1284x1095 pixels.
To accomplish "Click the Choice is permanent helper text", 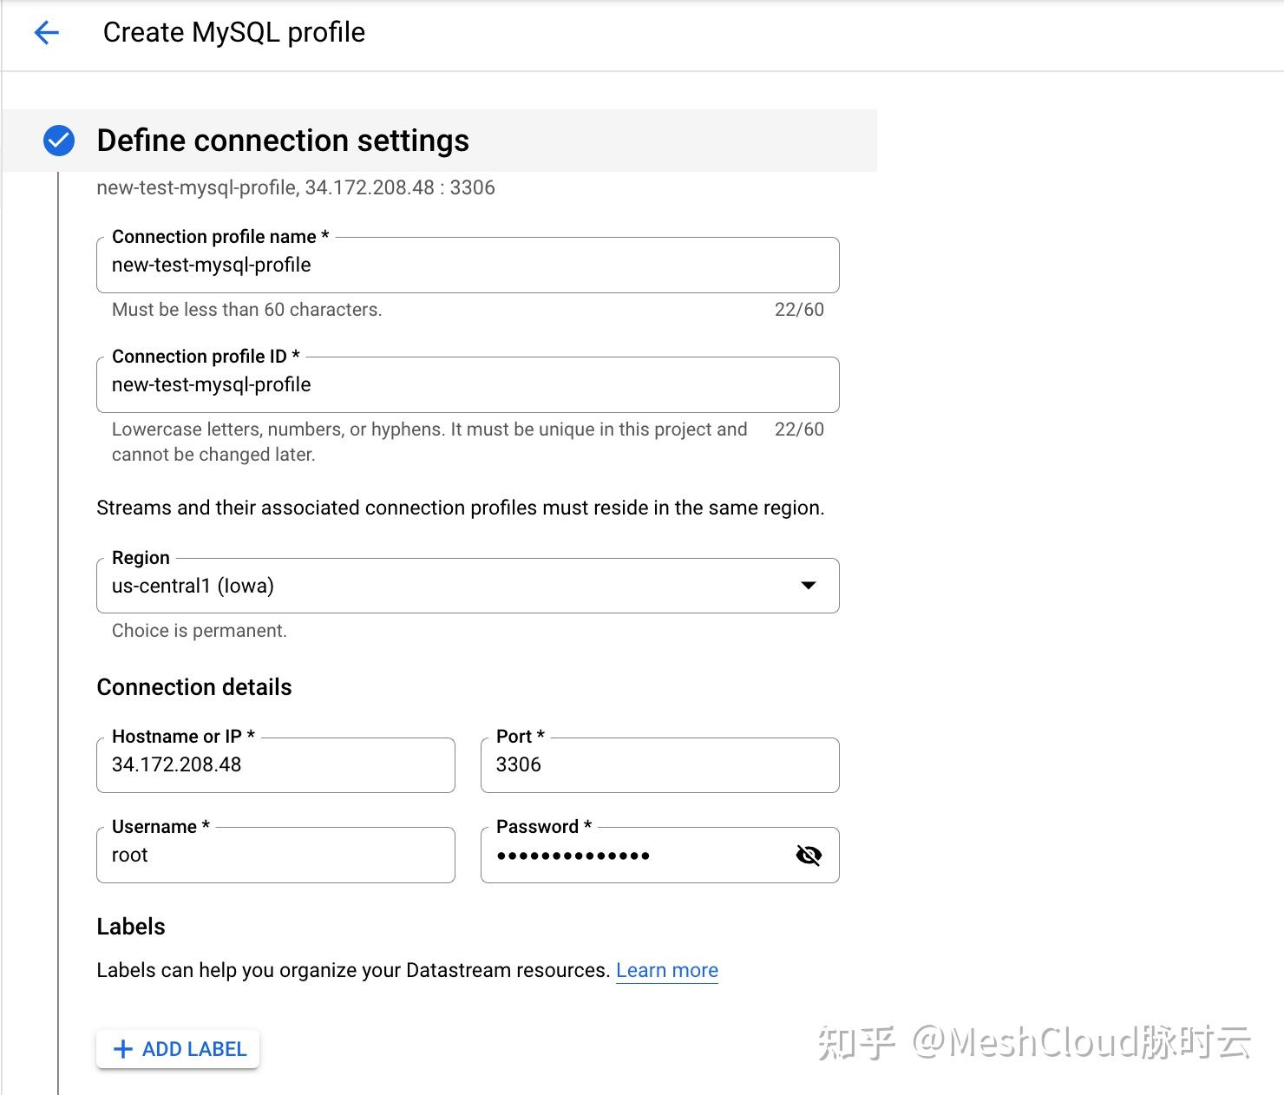I will [x=200, y=631].
